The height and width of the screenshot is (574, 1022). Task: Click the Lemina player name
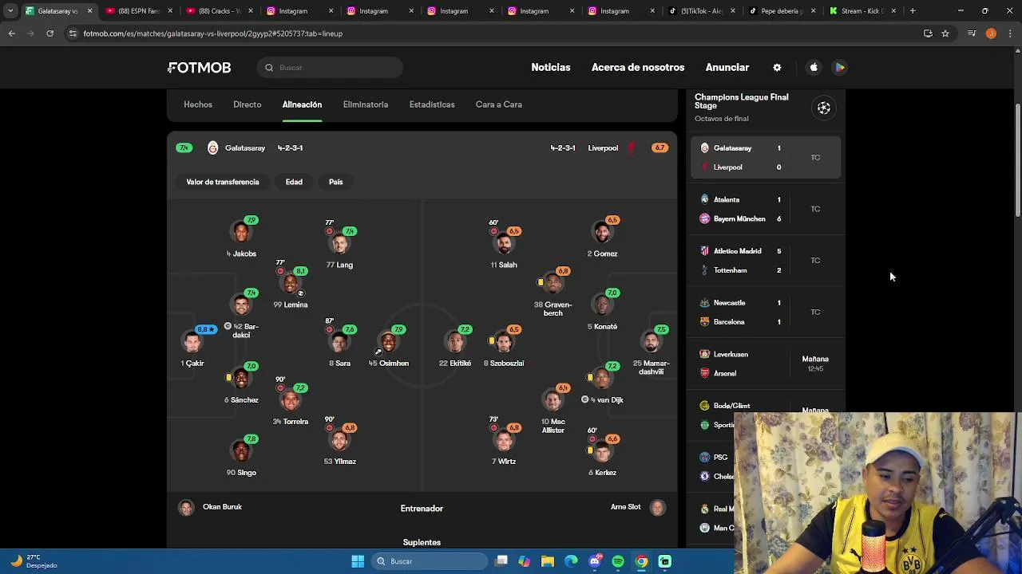291,305
